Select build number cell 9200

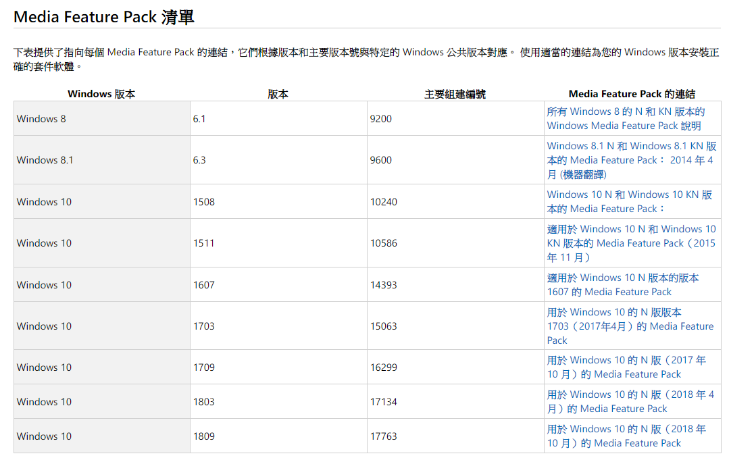coord(455,118)
